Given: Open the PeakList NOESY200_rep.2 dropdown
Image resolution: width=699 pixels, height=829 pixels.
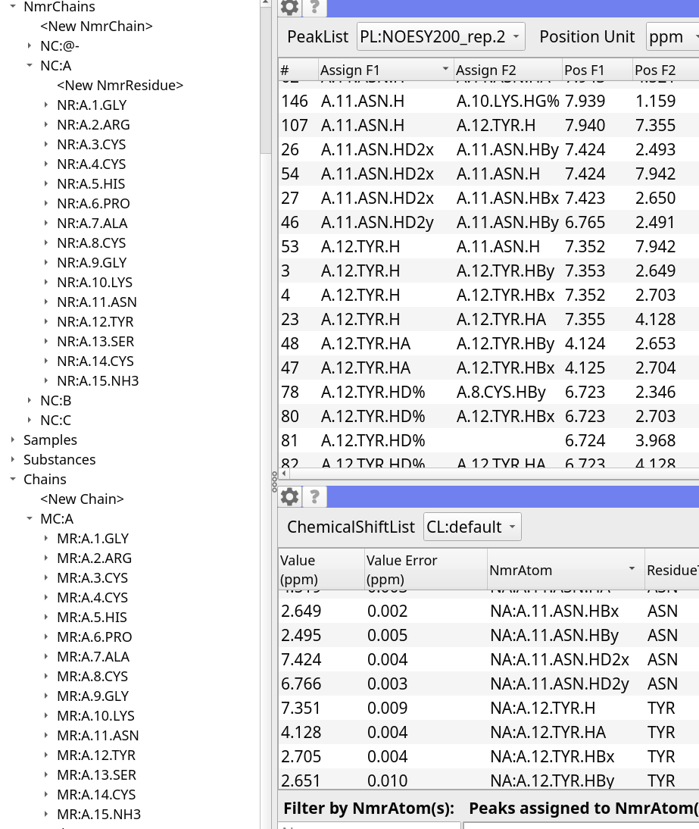Looking at the screenshot, I should click(x=440, y=36).
